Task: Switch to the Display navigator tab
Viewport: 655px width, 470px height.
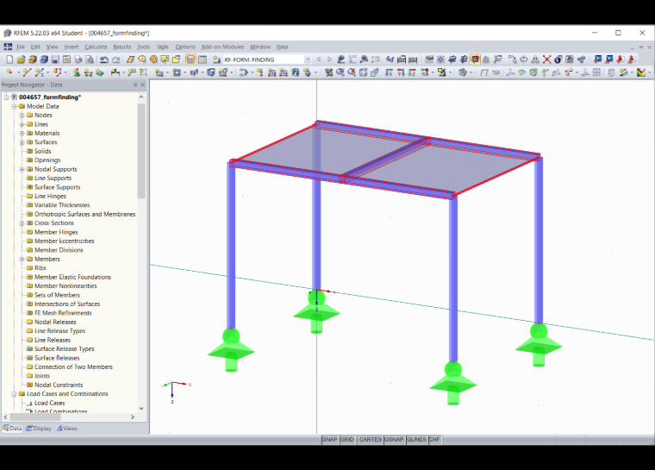Action: click(x=39, y=429)
